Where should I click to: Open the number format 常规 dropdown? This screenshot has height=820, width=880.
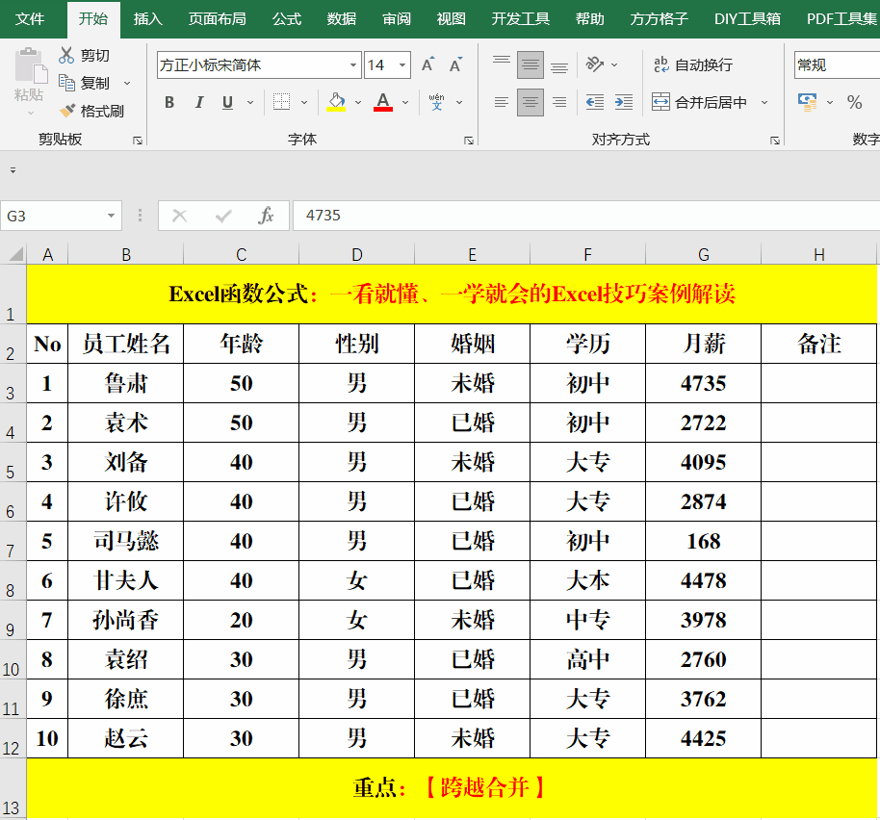(837, 65)
